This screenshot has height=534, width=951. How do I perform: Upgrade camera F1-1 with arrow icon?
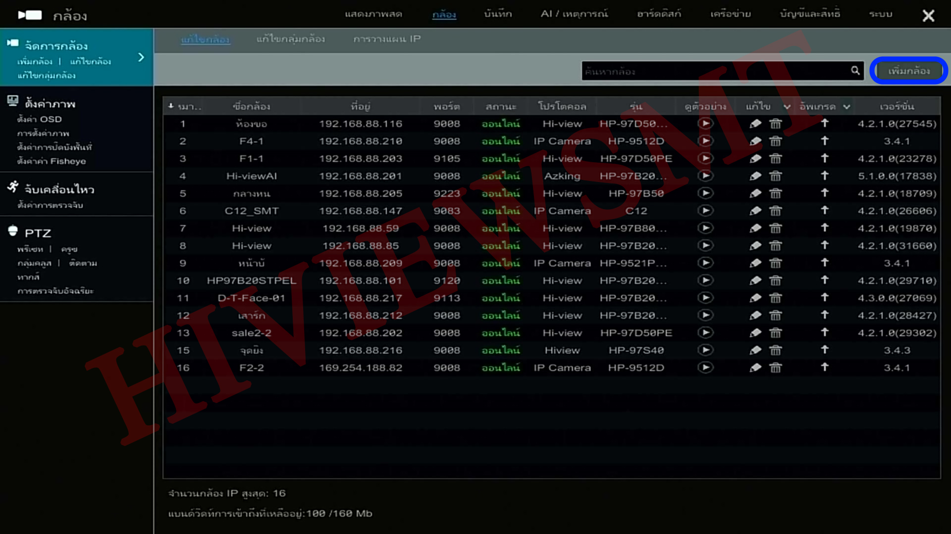[x=824, y=158]
